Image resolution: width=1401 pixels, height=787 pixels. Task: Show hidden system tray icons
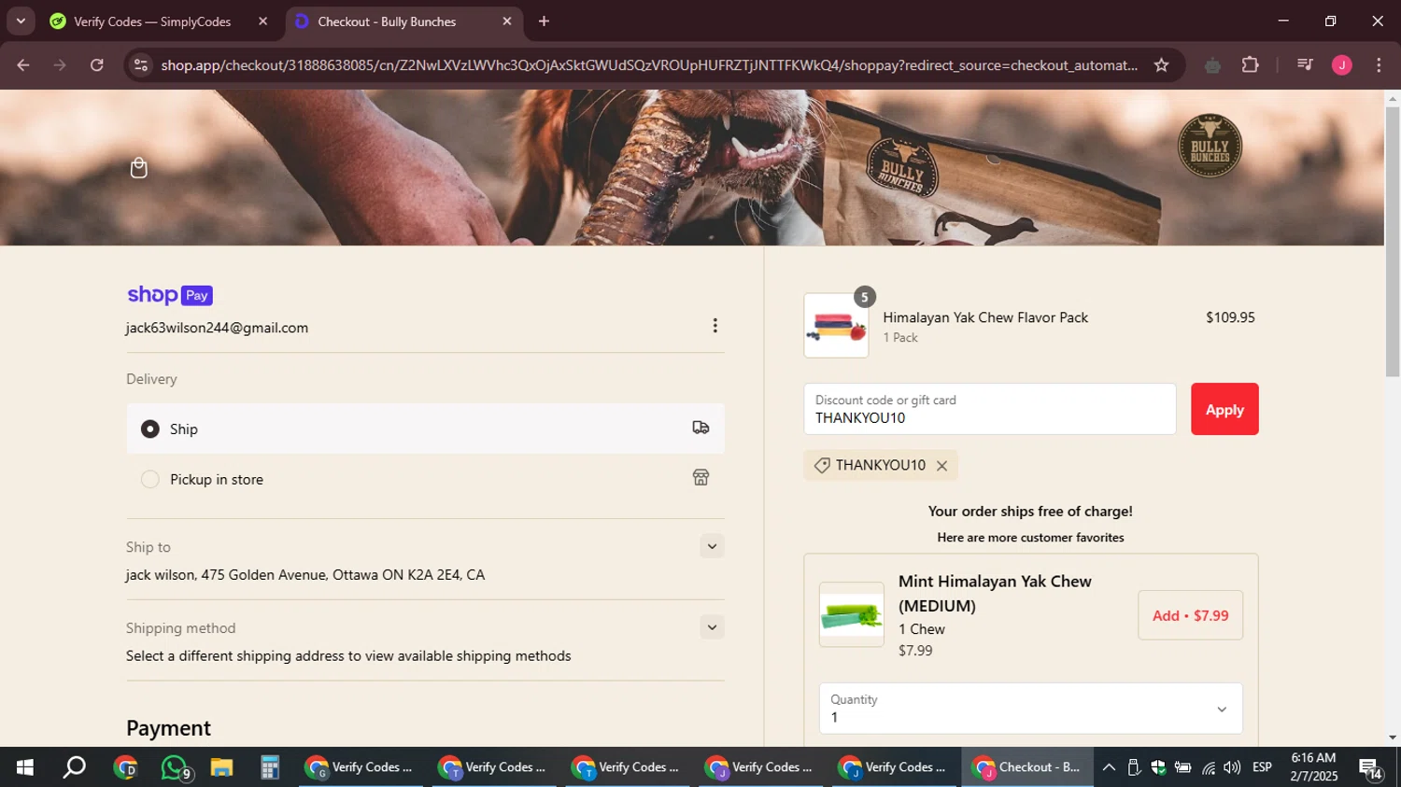coord(1109,767)
